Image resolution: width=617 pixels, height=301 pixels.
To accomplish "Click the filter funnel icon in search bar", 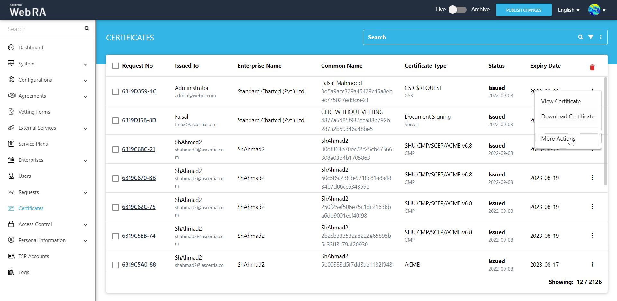I will [x=591, y=37].
